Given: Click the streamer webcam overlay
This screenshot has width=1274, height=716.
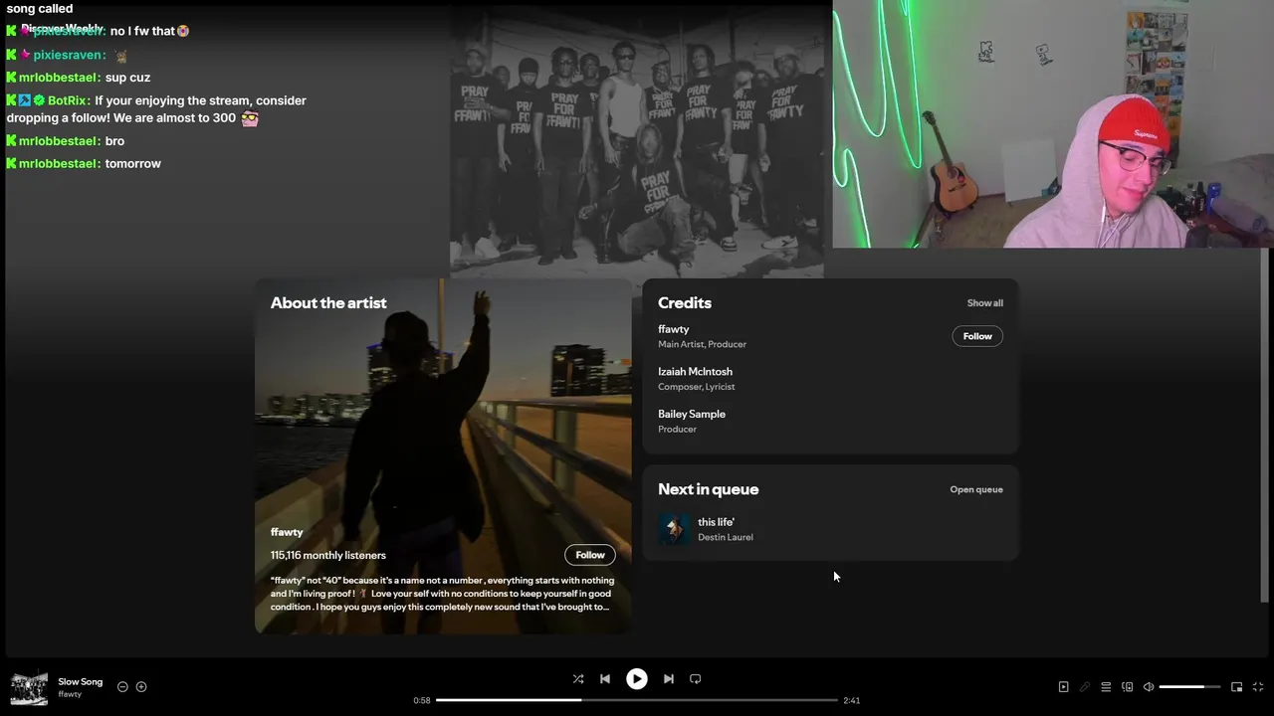Looking at the screenshot, I should [1053, 124].
